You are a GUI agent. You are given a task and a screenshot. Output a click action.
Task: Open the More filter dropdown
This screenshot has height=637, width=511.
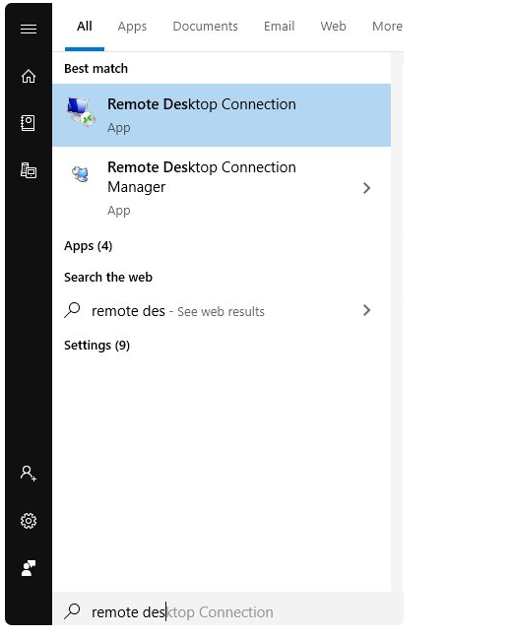(387, 27)
